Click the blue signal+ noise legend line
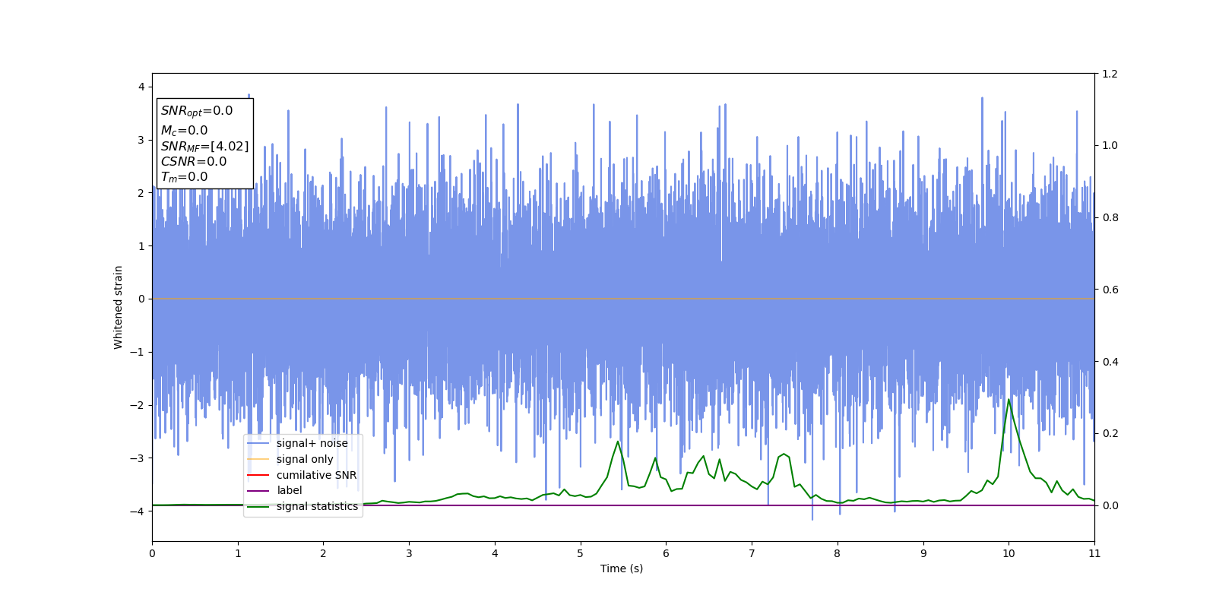 click(258, 444)
